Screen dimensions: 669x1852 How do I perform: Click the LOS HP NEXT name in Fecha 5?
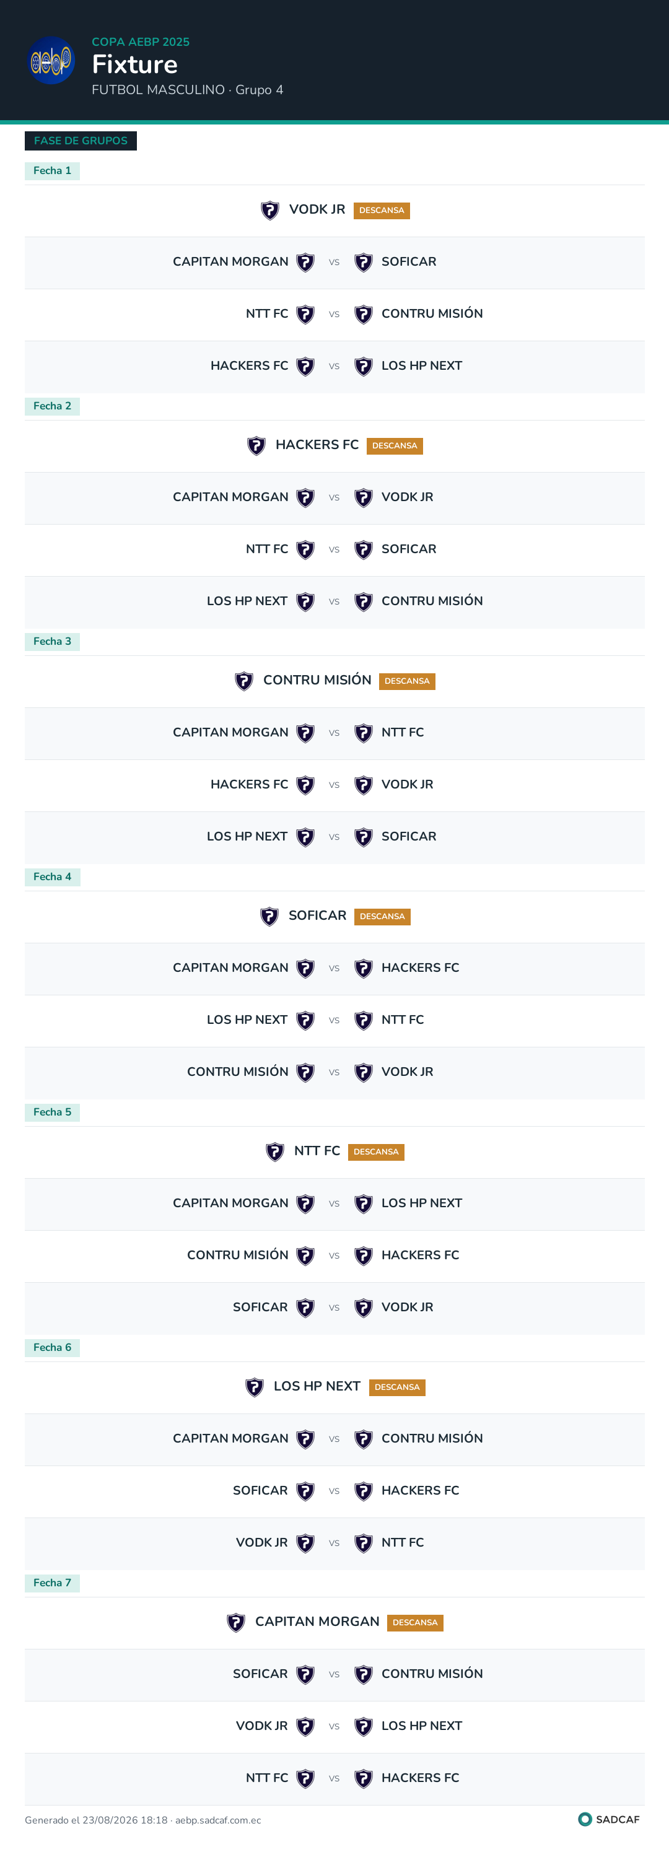point(422,1203)
